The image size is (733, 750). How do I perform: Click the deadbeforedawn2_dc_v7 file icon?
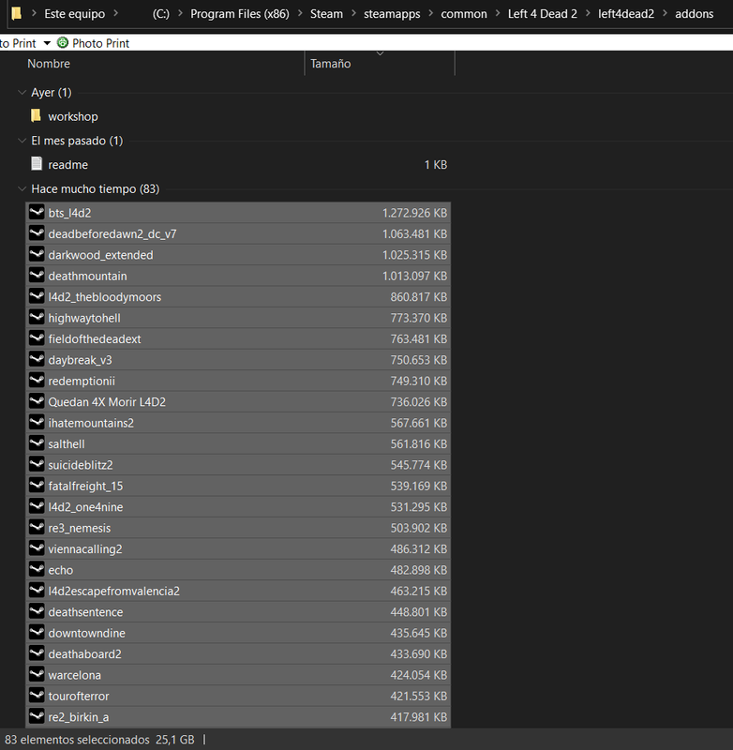[x=37, y=232]
